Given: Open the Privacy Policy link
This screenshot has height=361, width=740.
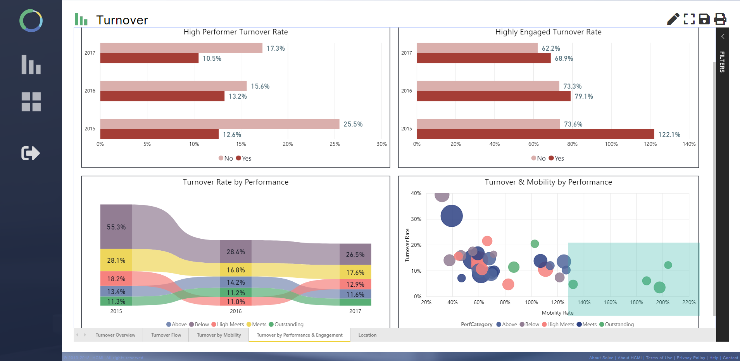Looking at the screenshot, I should pyautogui.click(x=691, y=358).
